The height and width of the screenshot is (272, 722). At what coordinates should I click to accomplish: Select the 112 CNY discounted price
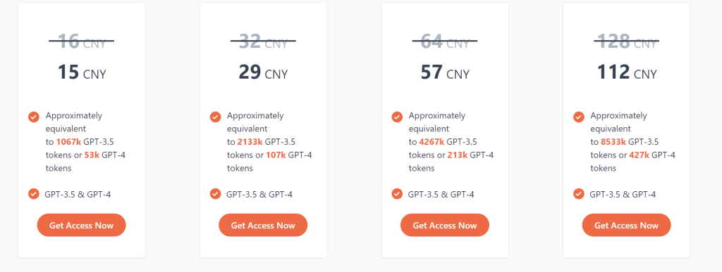pos(627,72)
